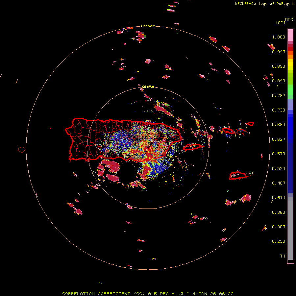This screenshot has height=296, width=296.
Task: Click the 50 NMI range ring label
Action: pos(148,87)
